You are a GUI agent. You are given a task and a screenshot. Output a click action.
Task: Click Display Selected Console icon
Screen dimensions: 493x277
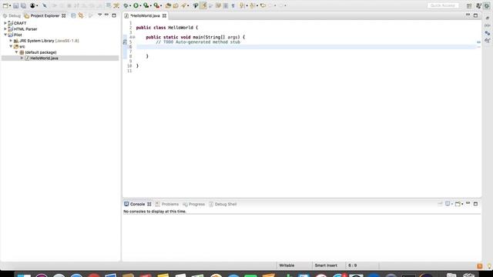point(448,204)
